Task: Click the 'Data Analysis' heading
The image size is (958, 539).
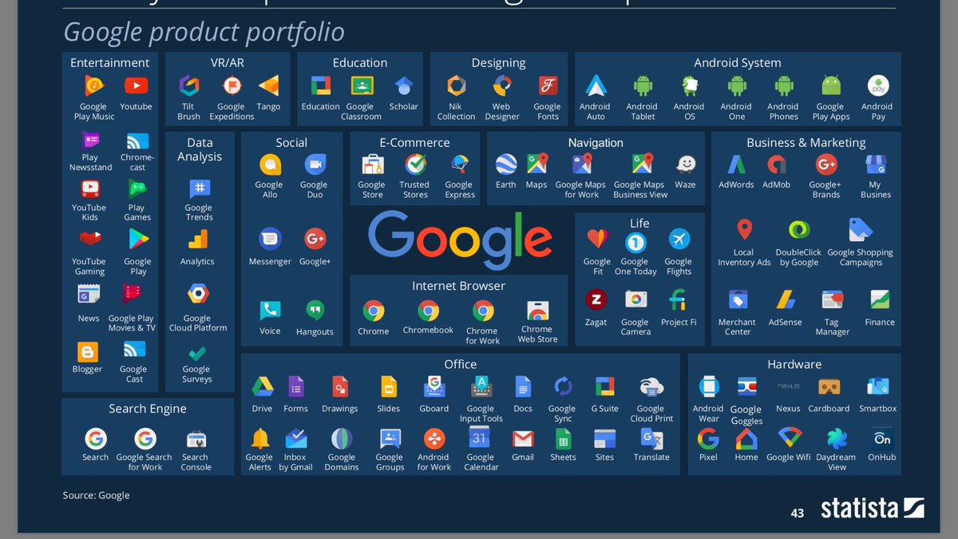Action: (200, 149)
